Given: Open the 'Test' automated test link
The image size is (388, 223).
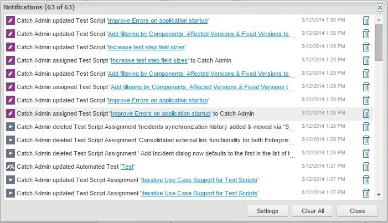Looking at the screenshot, I should click(x=127, y=167).
